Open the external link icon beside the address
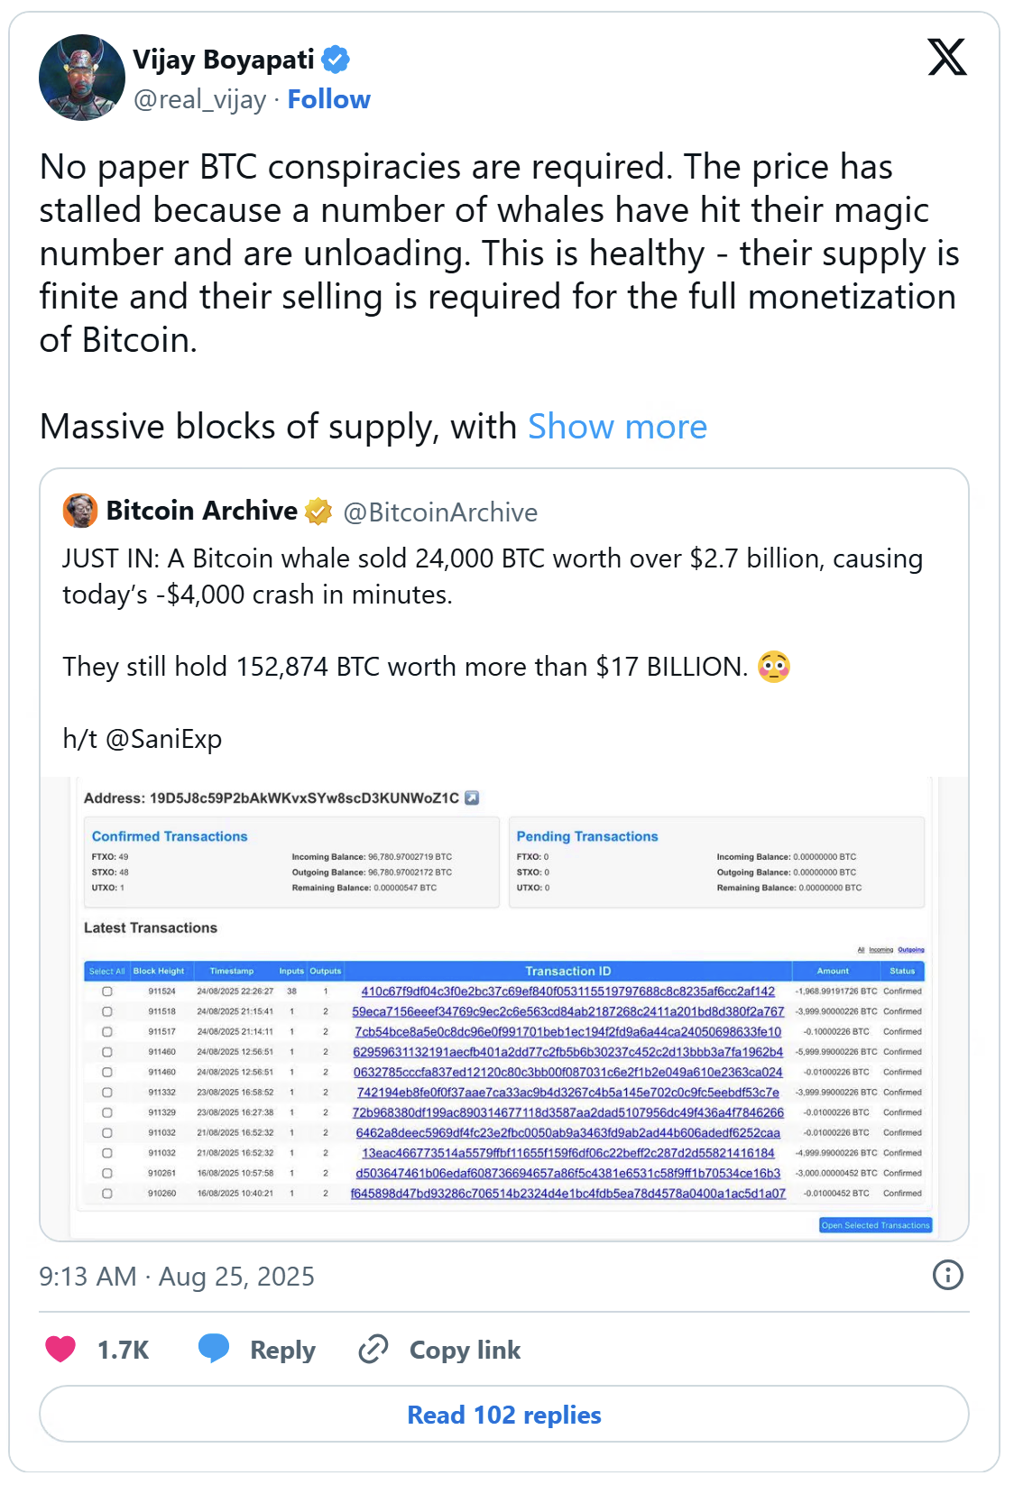1014x1485 pixels. coord(472,798)
